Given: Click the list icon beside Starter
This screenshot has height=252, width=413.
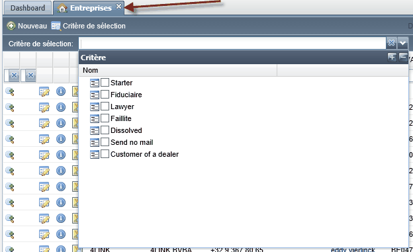Looking at the screenshot, I should point(94,83).
